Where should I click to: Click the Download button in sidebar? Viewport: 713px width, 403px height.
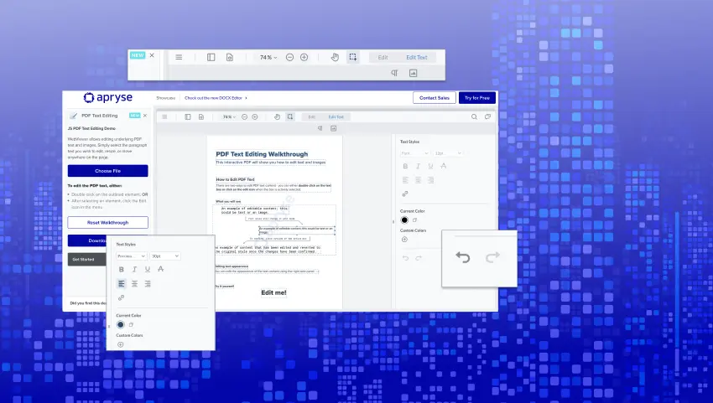[87, 240]
